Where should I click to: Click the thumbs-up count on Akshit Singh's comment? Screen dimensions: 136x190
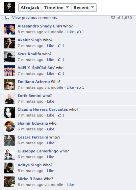(x=63, y=46)
